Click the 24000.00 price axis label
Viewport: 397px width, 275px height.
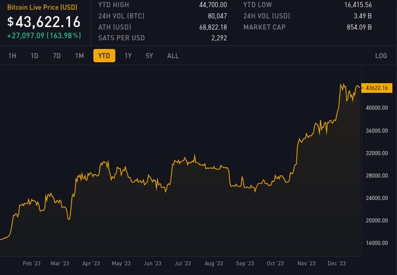point(377,198)
